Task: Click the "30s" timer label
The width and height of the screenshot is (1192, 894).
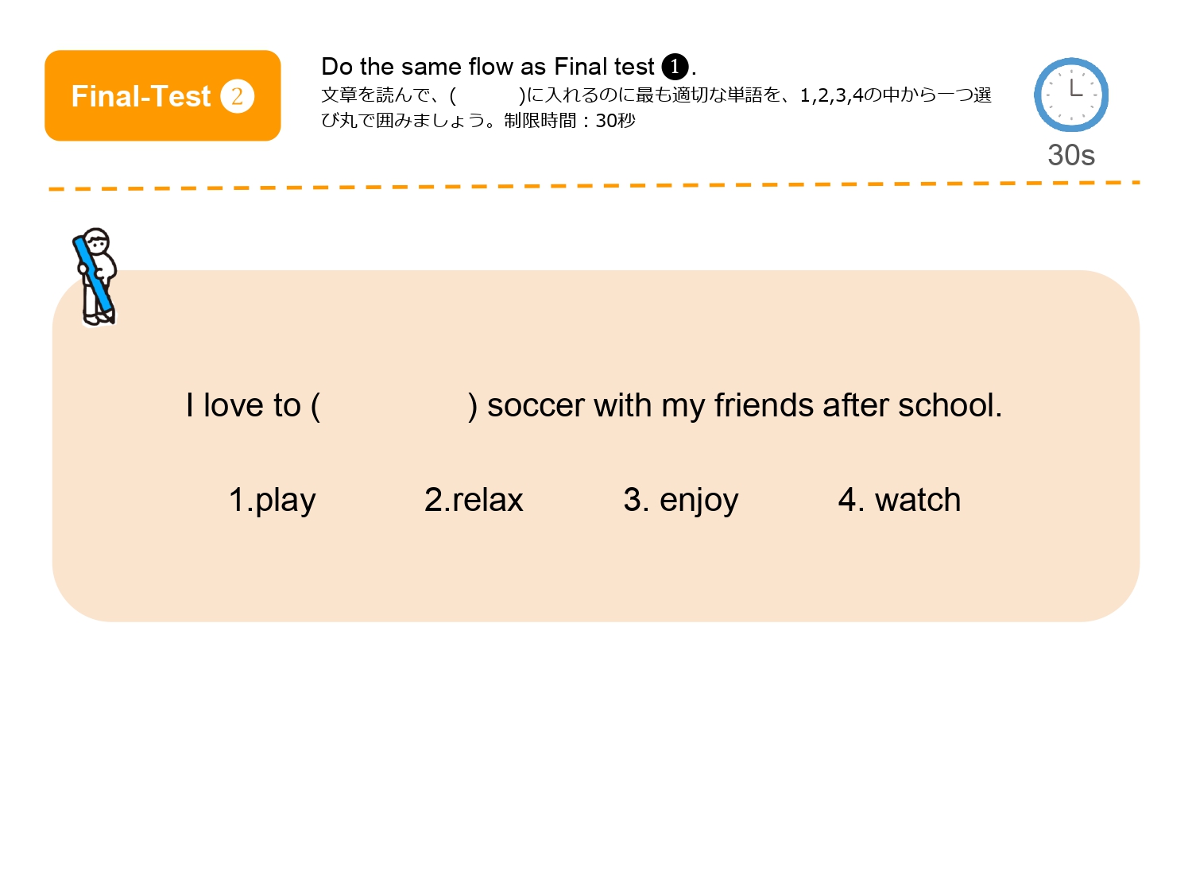Action: [1070, 155]
